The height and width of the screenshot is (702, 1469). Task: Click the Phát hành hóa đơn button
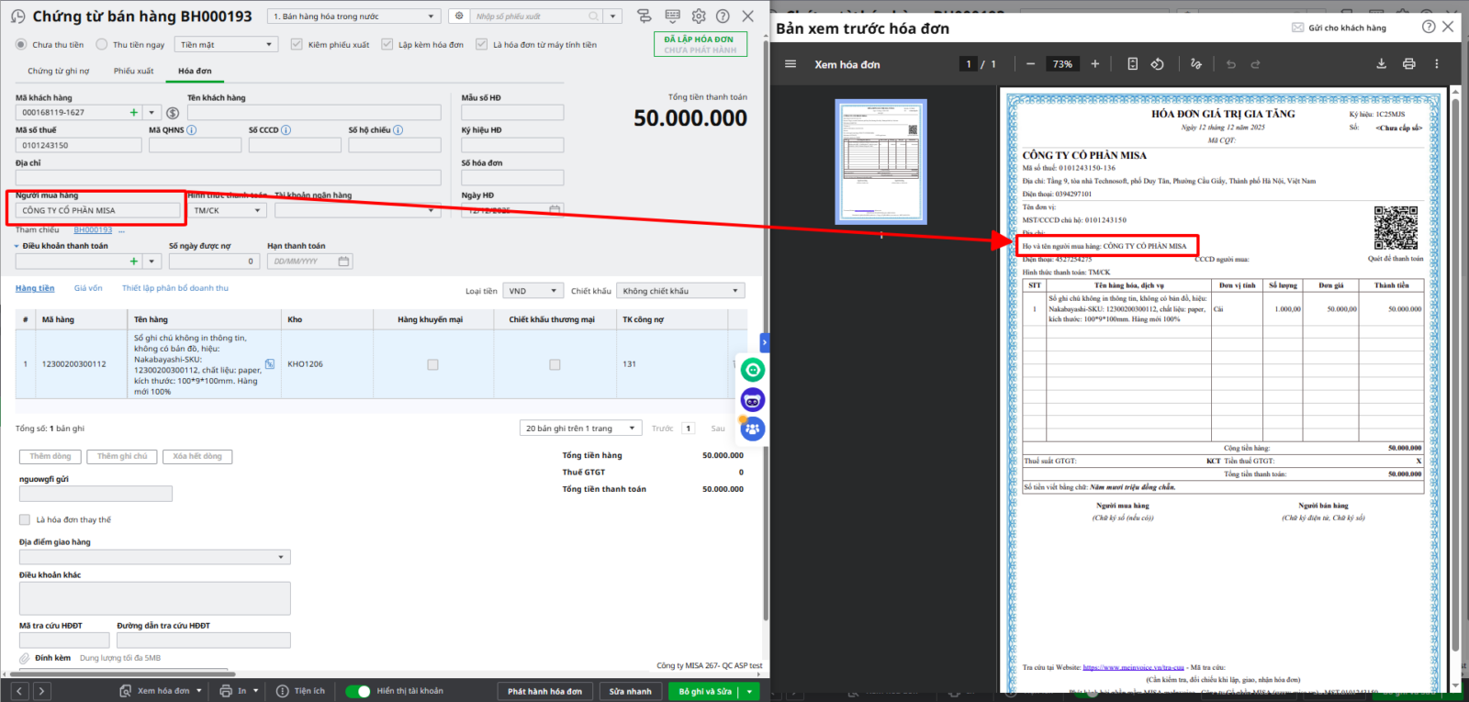coord(544,691)
